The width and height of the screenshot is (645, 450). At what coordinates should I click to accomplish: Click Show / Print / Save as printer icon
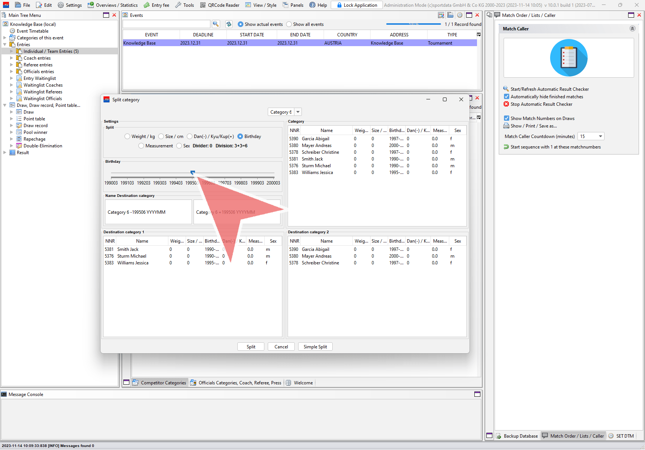(506, 126)
